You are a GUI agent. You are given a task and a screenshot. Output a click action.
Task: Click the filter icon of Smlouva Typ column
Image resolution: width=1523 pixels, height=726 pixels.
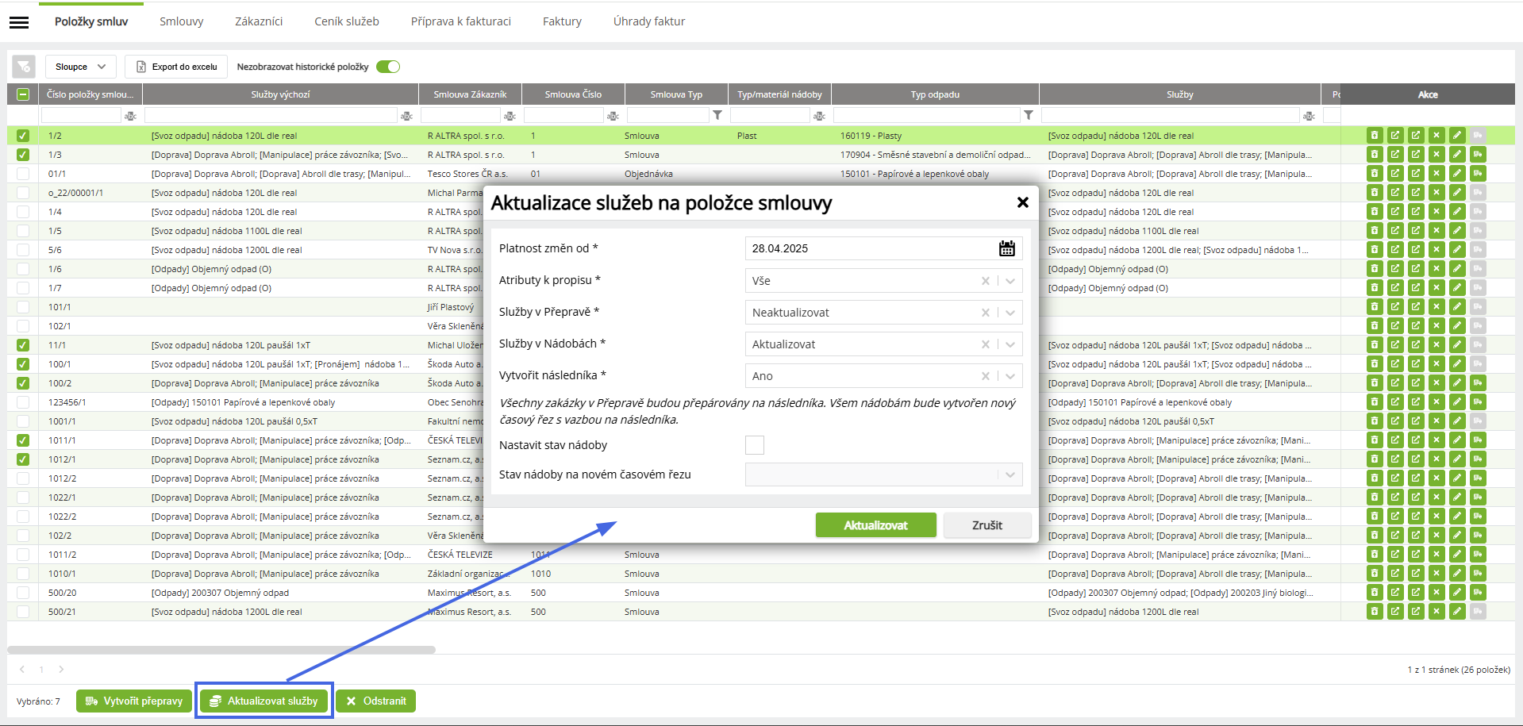(717, 115)
